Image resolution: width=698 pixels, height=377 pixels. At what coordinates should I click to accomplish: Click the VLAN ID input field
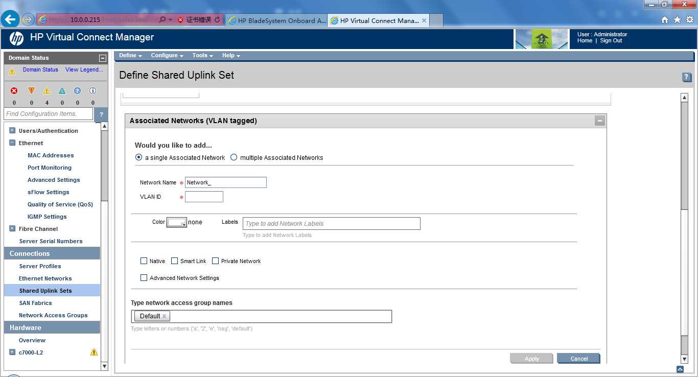[x=204, y=197]
